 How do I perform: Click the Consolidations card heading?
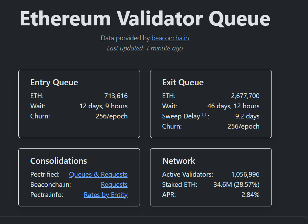(x=58, y=161)
